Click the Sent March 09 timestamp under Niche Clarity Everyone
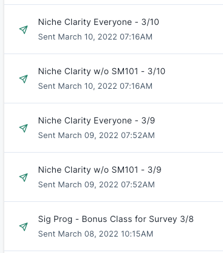The image size is (223, 253). tap(97, 136)
